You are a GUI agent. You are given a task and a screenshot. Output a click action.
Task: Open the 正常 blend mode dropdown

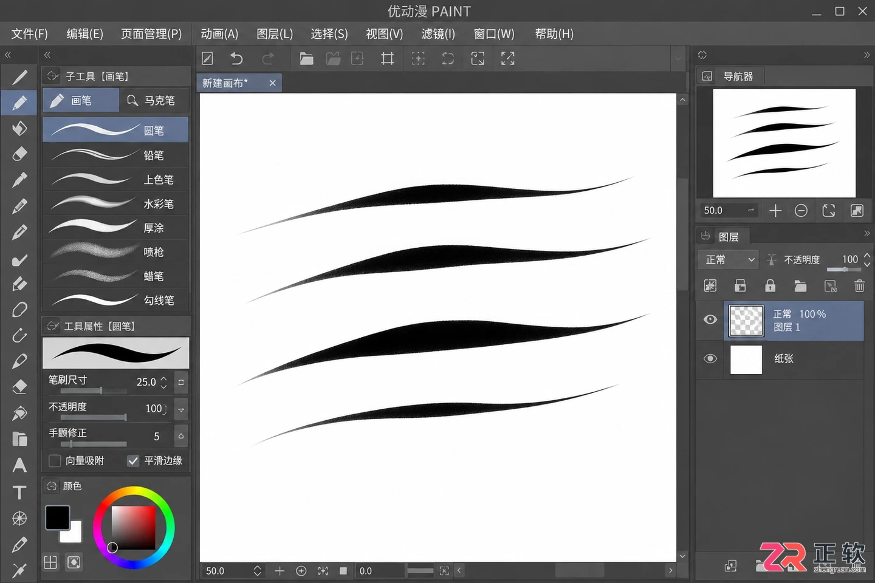point(729,260)
